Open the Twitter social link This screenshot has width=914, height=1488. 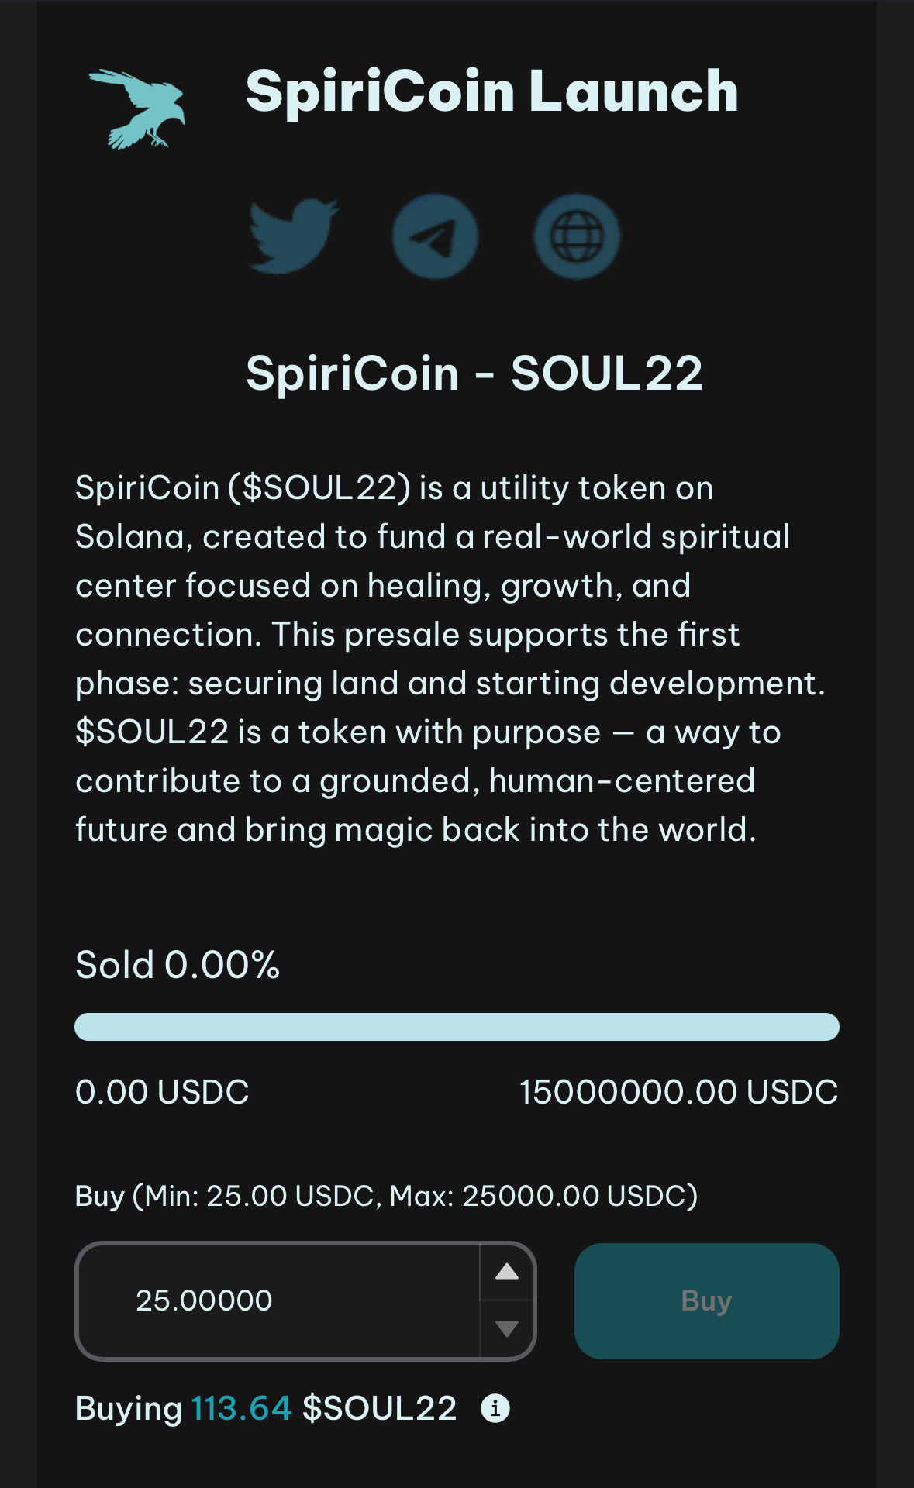tap(293, 236)
